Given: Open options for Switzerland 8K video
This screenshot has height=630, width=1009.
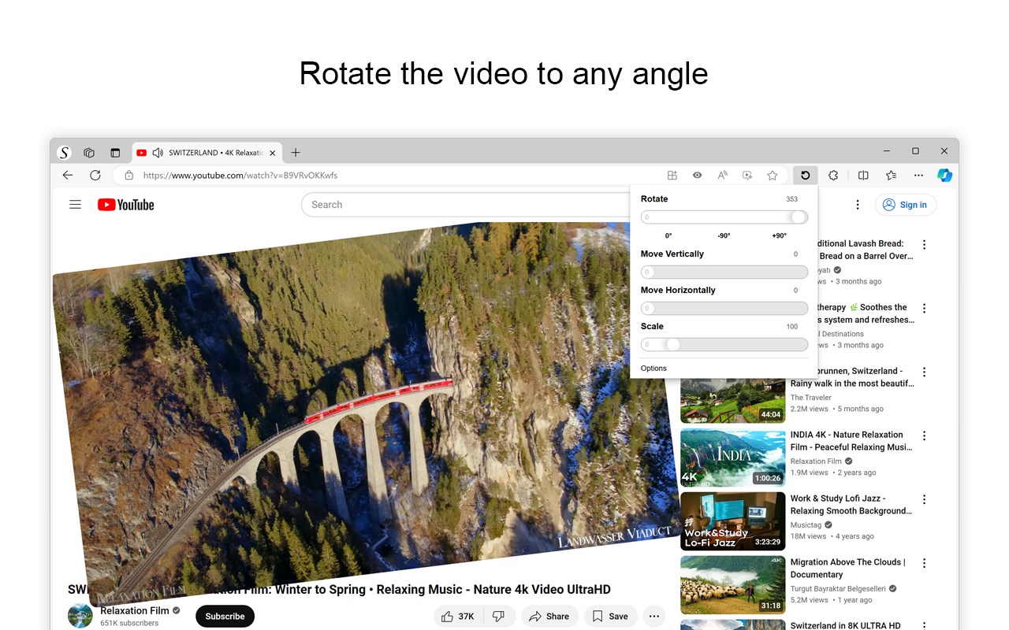Looking at the screenshot, I should (x=925, y=626).
